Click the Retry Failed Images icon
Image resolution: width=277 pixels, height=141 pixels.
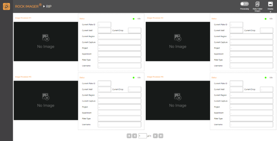[x=257, y=4]
